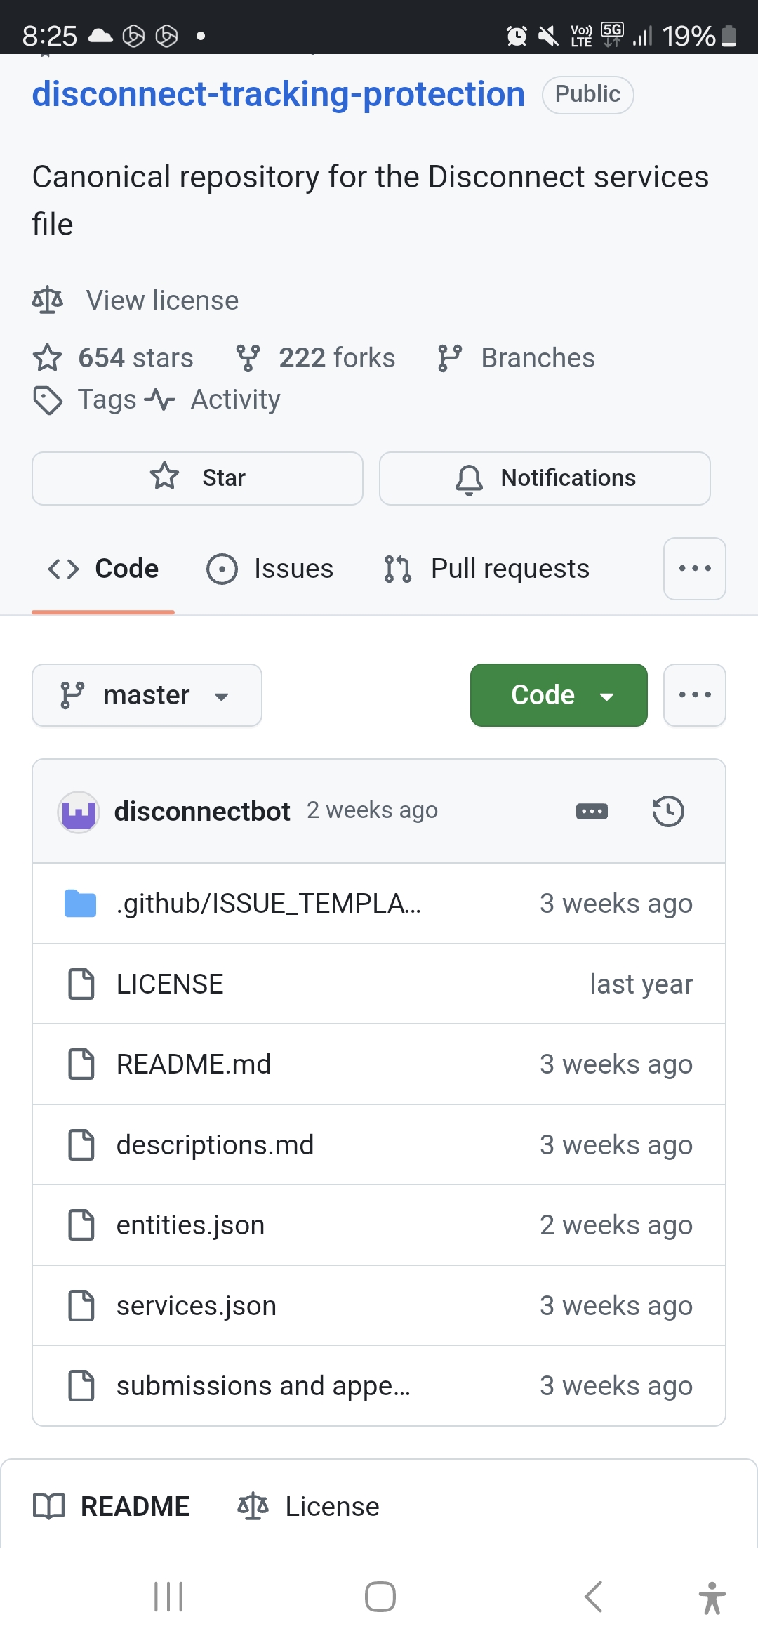Open the disconnect-tracking-protection repository link
The image size is (758, 1643).
pyautogui.click(x=278, y=94)
